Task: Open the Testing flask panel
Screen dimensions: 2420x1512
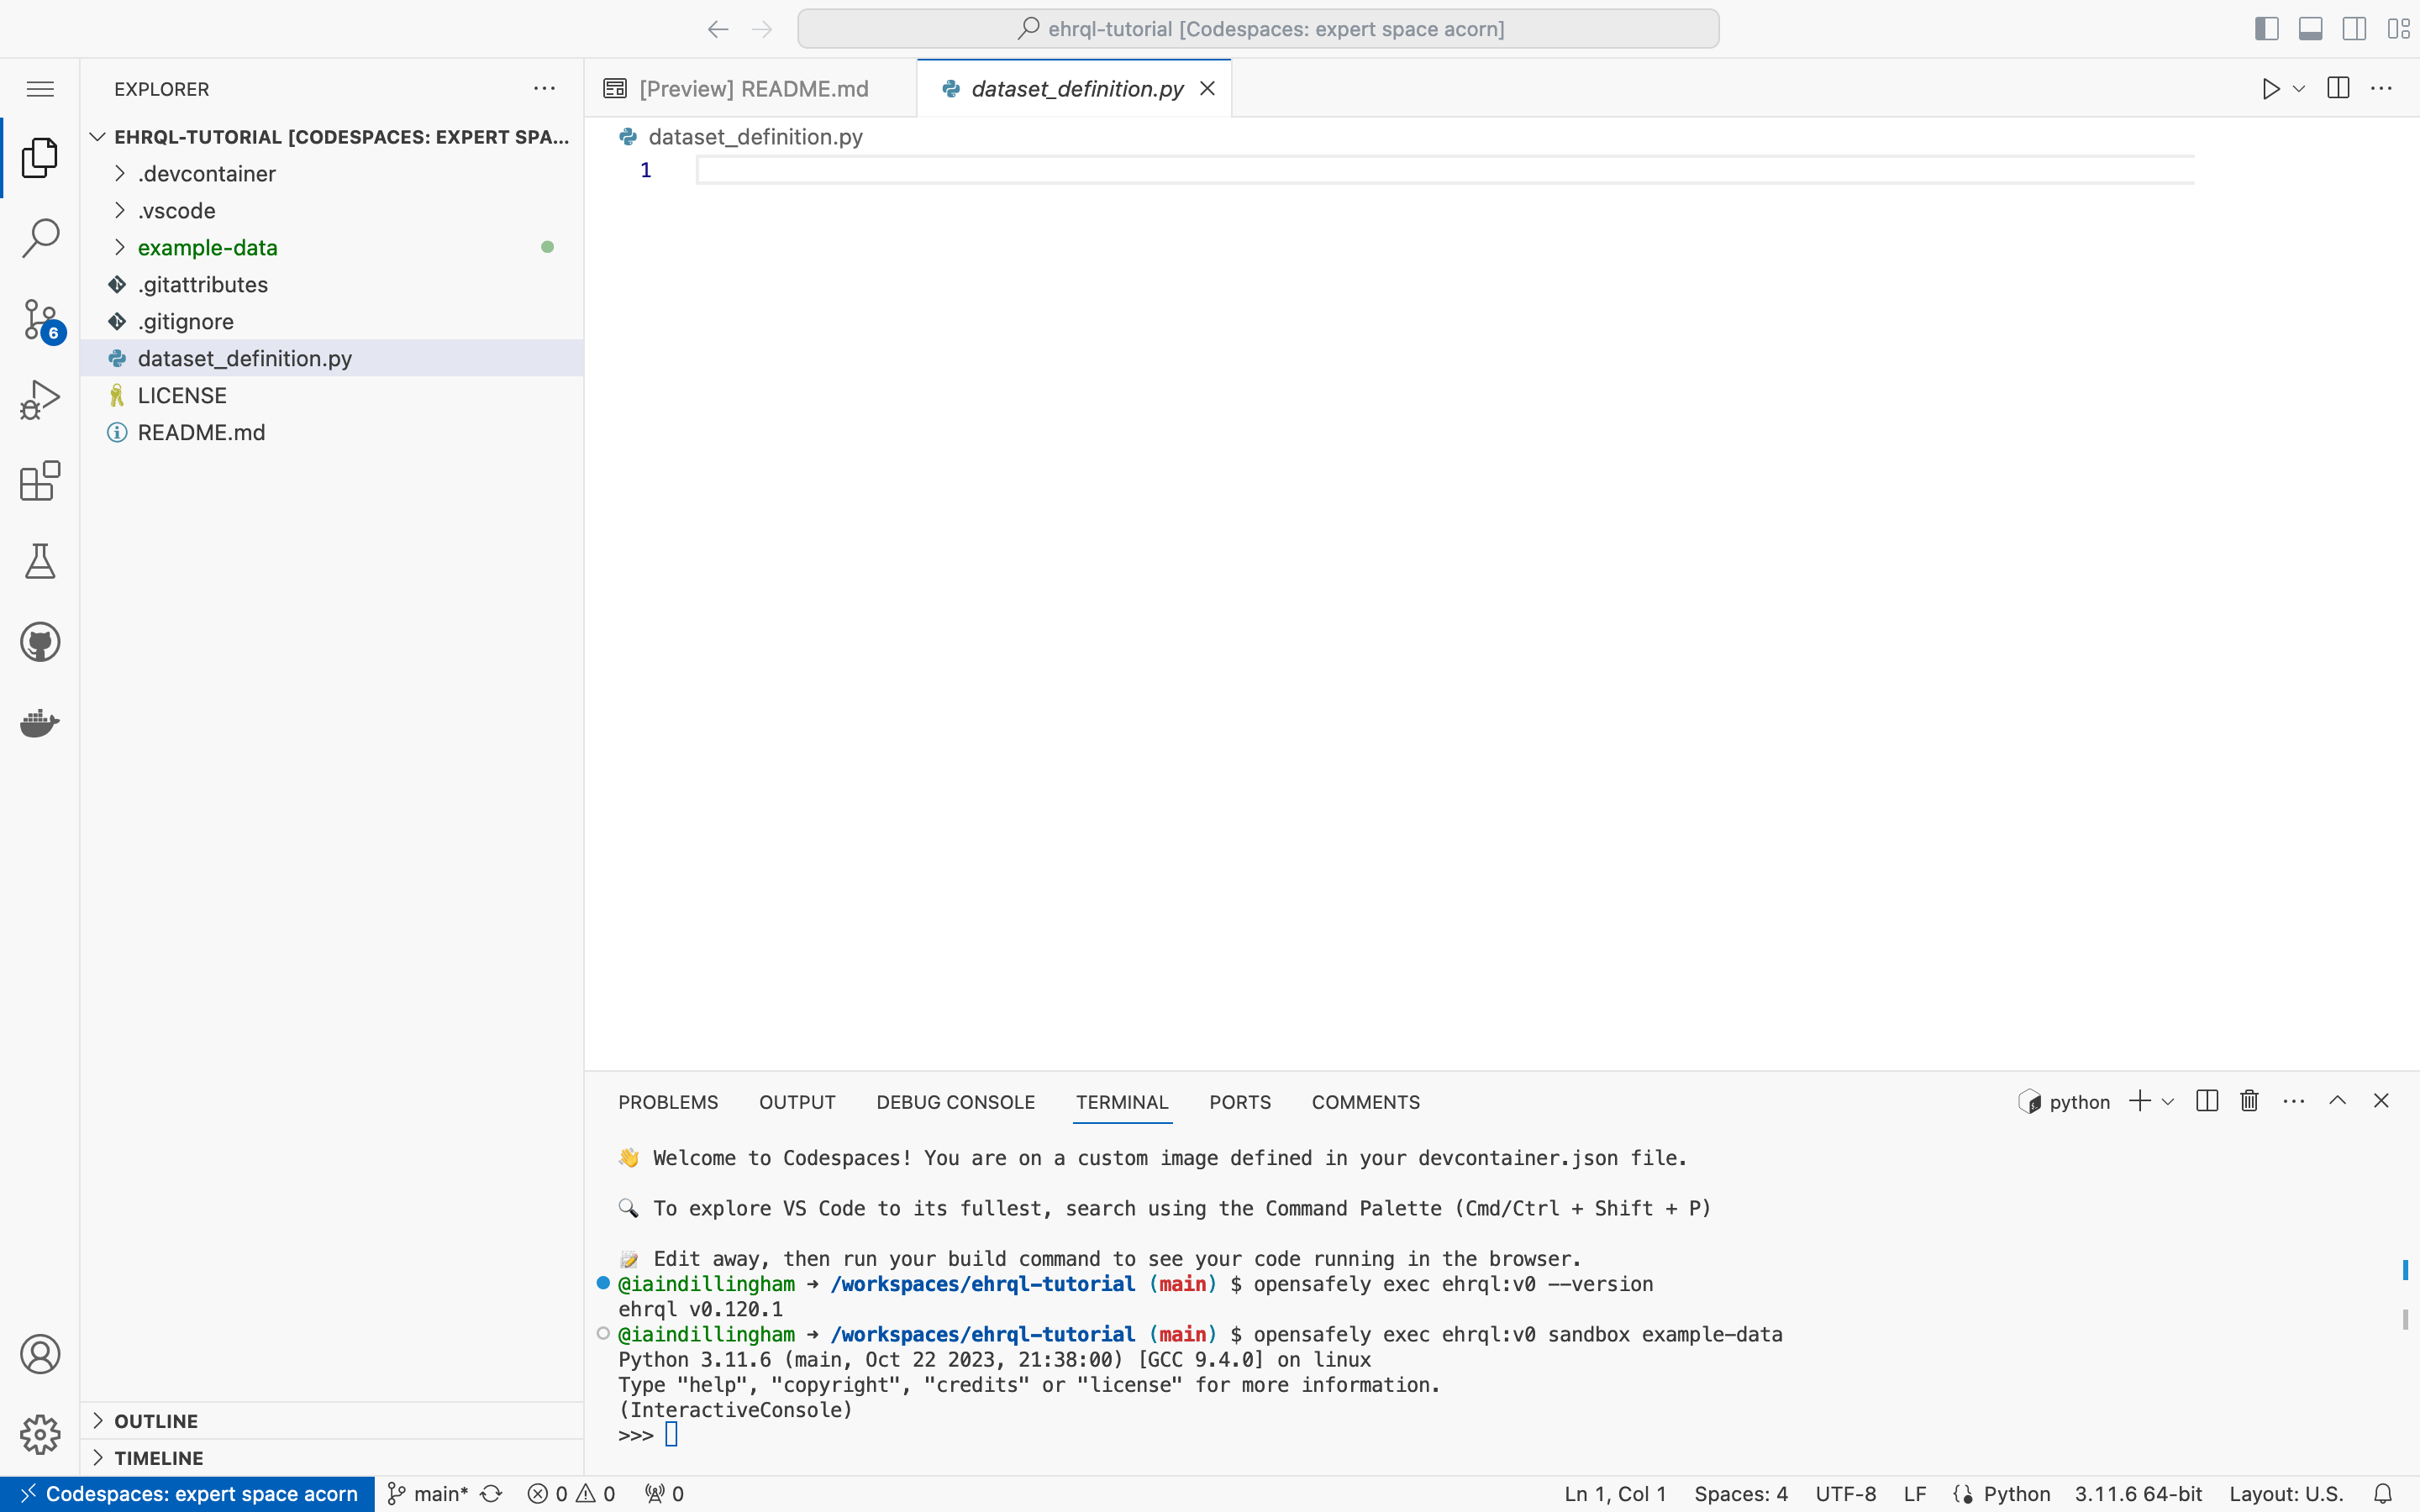Action: pyautogui.click(x=40, y=561)
